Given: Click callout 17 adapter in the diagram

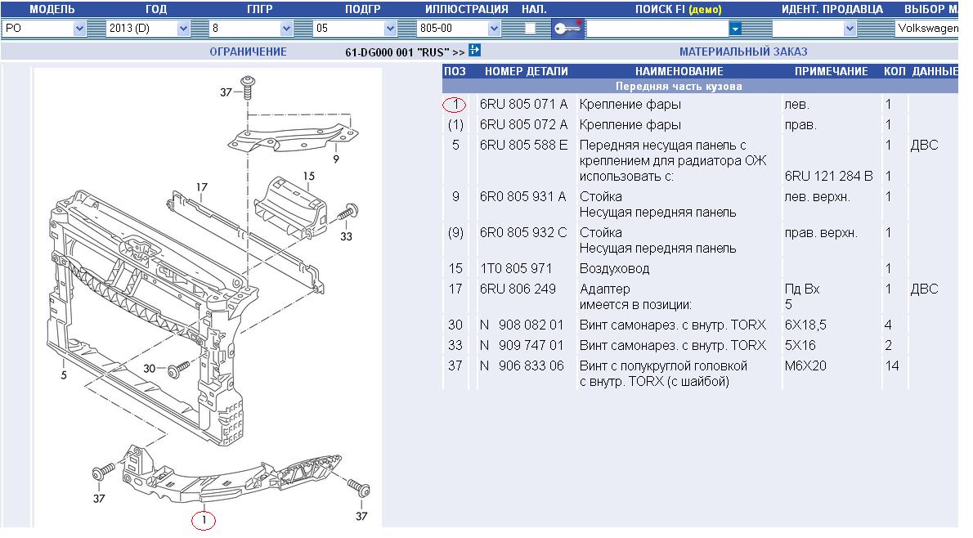Looking at the screenshot, I should point(202,187).
